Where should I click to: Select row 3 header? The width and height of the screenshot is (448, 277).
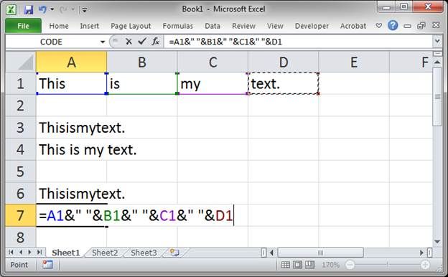21,127
